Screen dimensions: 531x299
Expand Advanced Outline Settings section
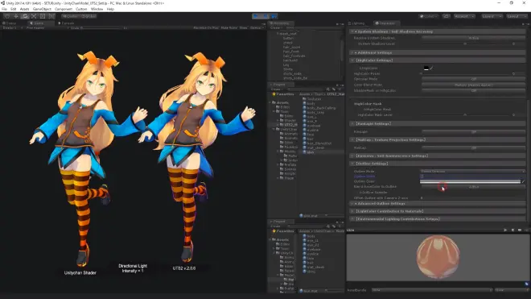438,204
